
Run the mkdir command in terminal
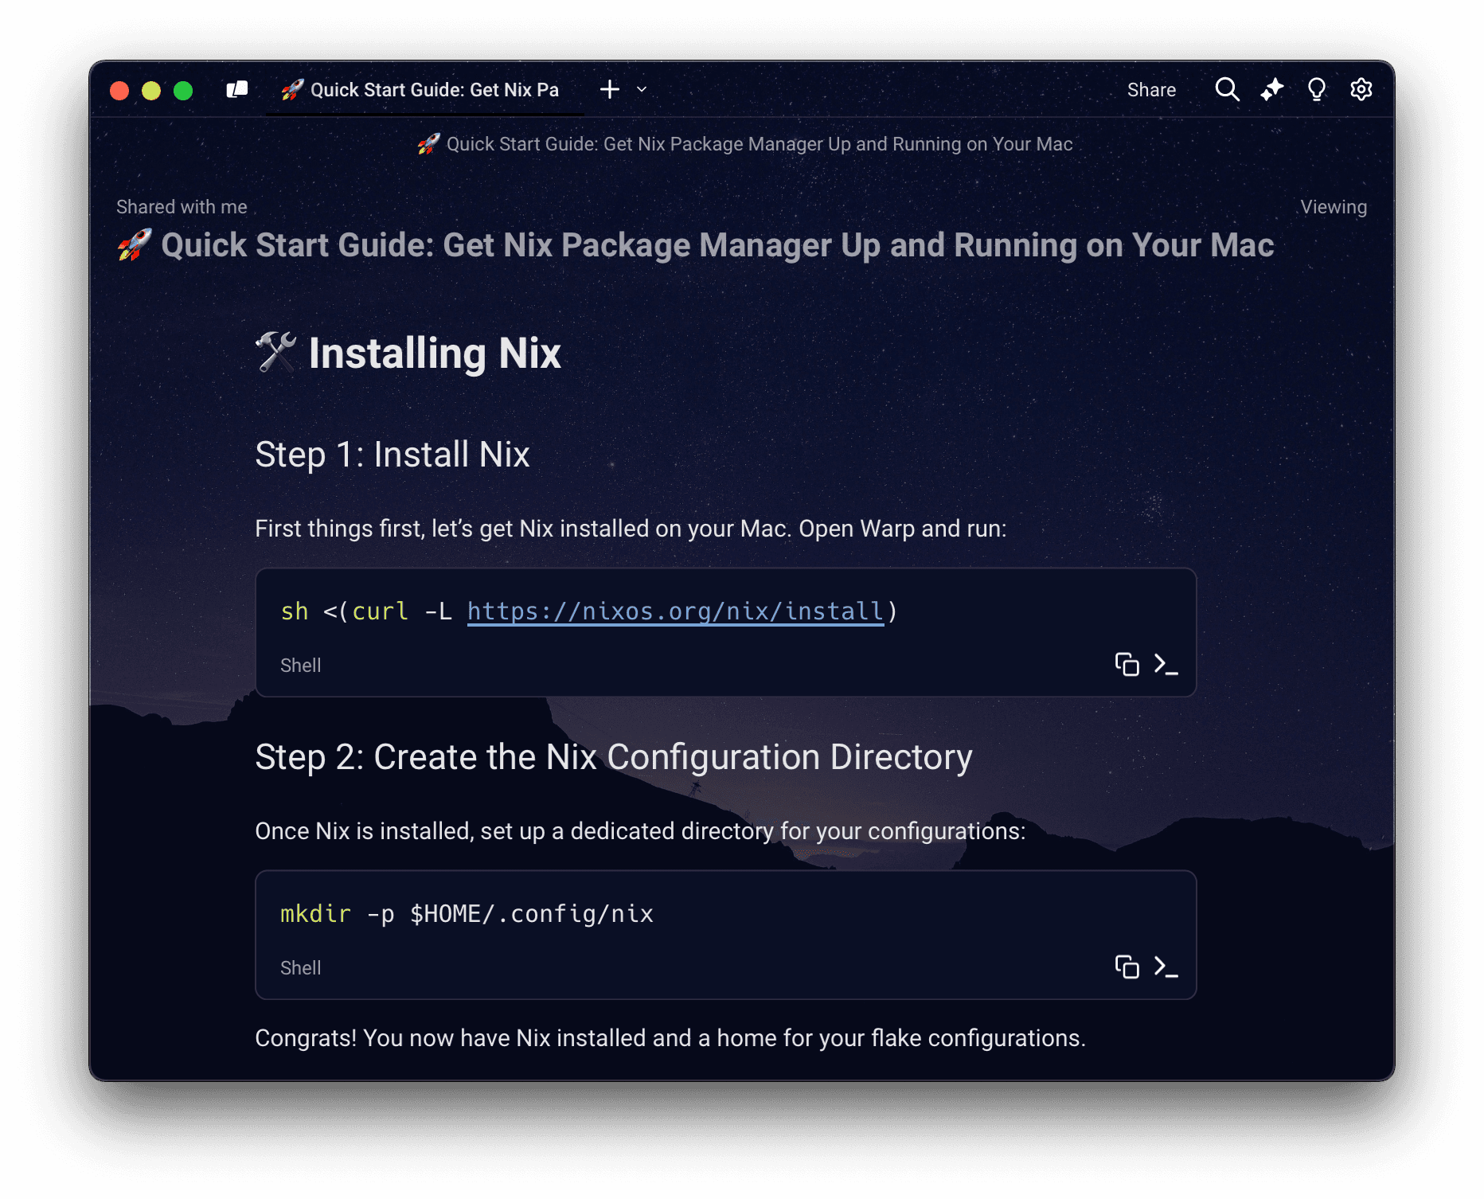coord(1166,967)
